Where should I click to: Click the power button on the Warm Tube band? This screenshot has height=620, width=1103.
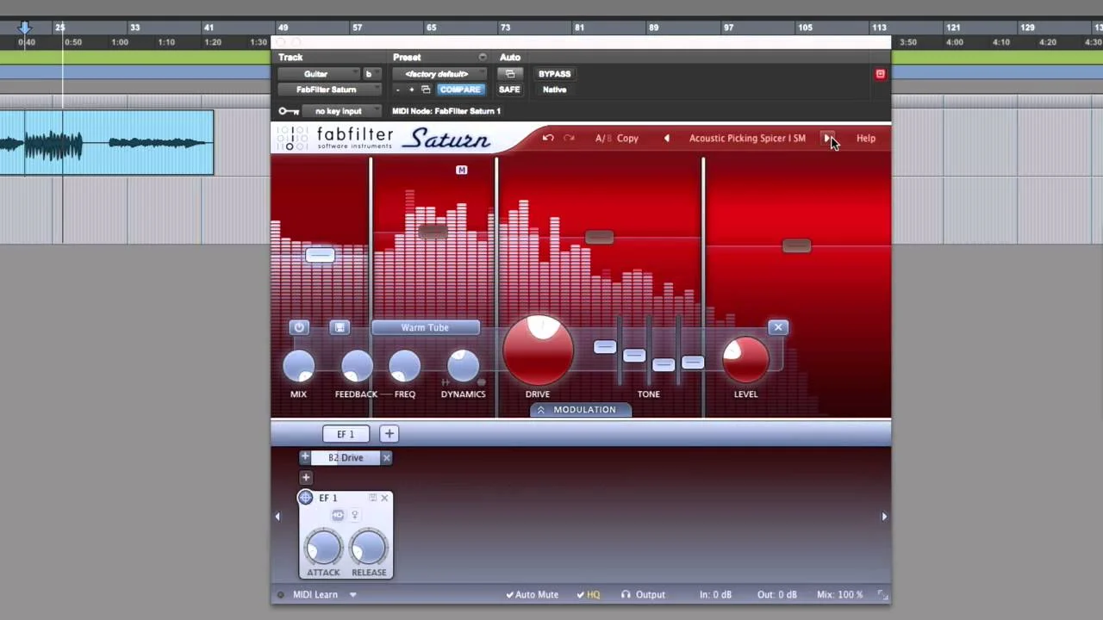299,327
